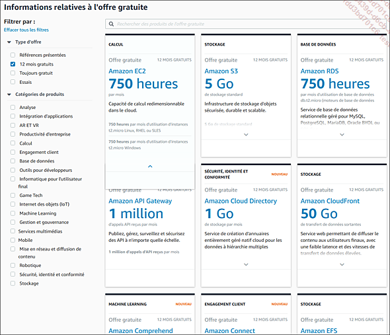The image size is (390, 335).
Task: Open the Amazon EC2 link
Action: click(127, 71)
